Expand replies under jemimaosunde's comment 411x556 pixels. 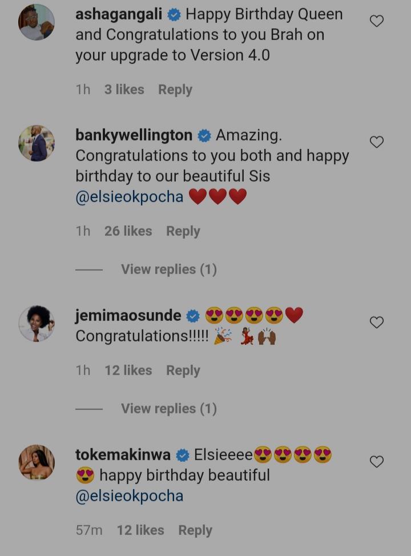(168, 409)
